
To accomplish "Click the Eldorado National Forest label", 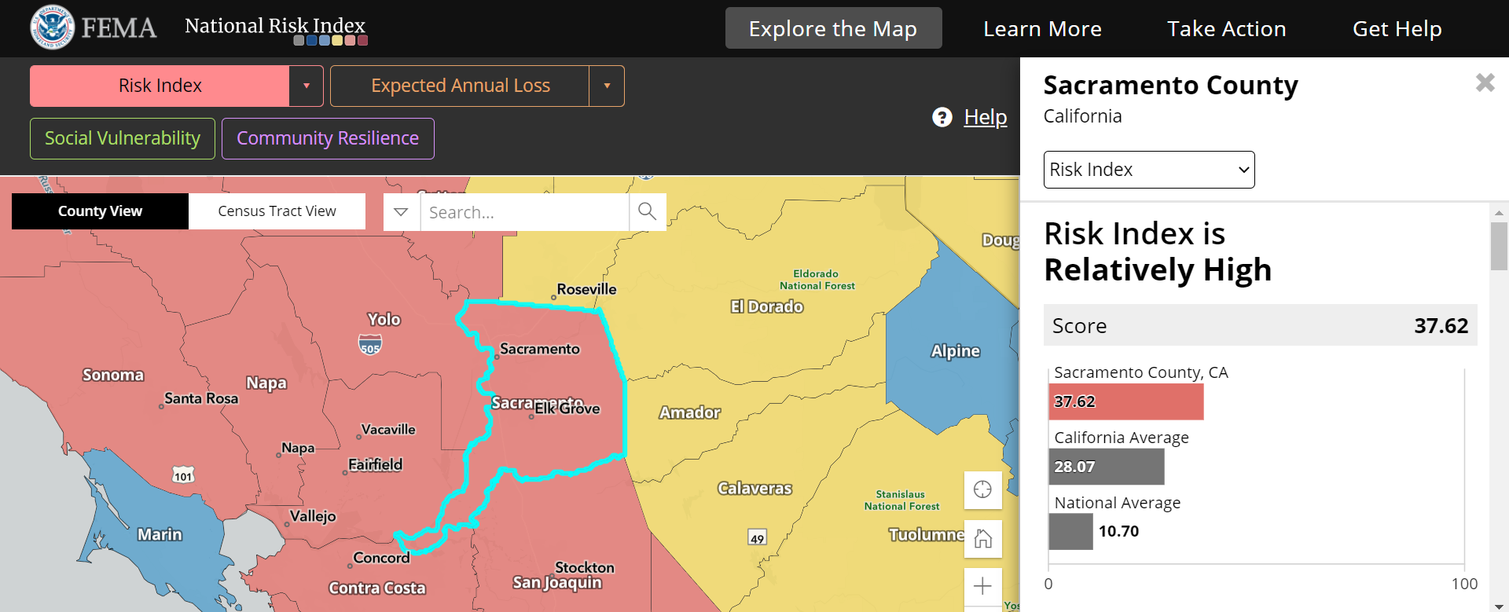I will 817,280.
